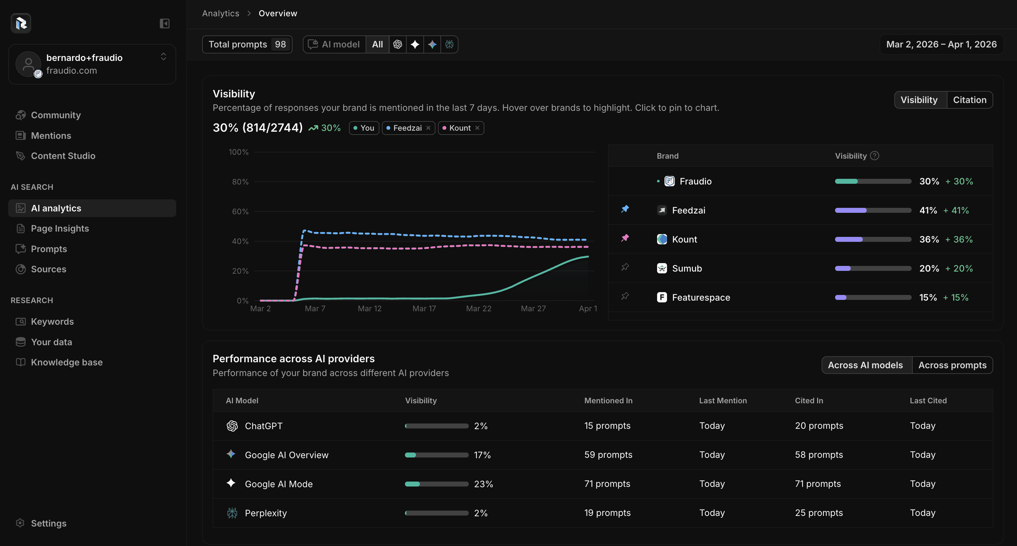This screenshot has height=546, width=1017.
Task: Collapse the sidebar panel
Action: pyautogui.click(x=165, y=24)
